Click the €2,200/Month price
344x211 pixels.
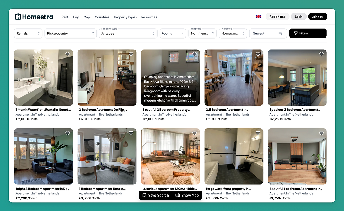pos(26,198)
